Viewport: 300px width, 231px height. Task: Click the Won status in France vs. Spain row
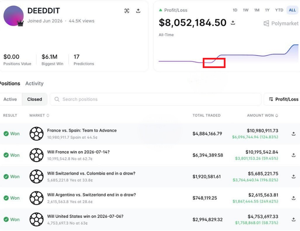point(11,134)
